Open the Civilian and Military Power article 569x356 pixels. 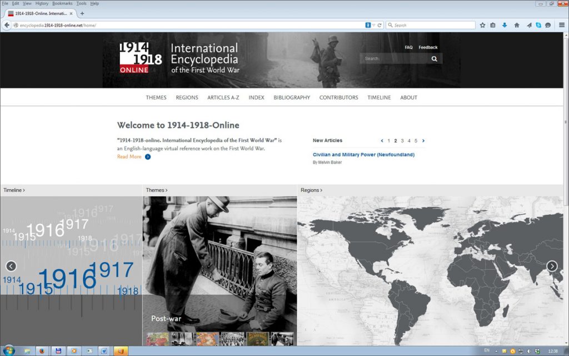tap(363, 155)
